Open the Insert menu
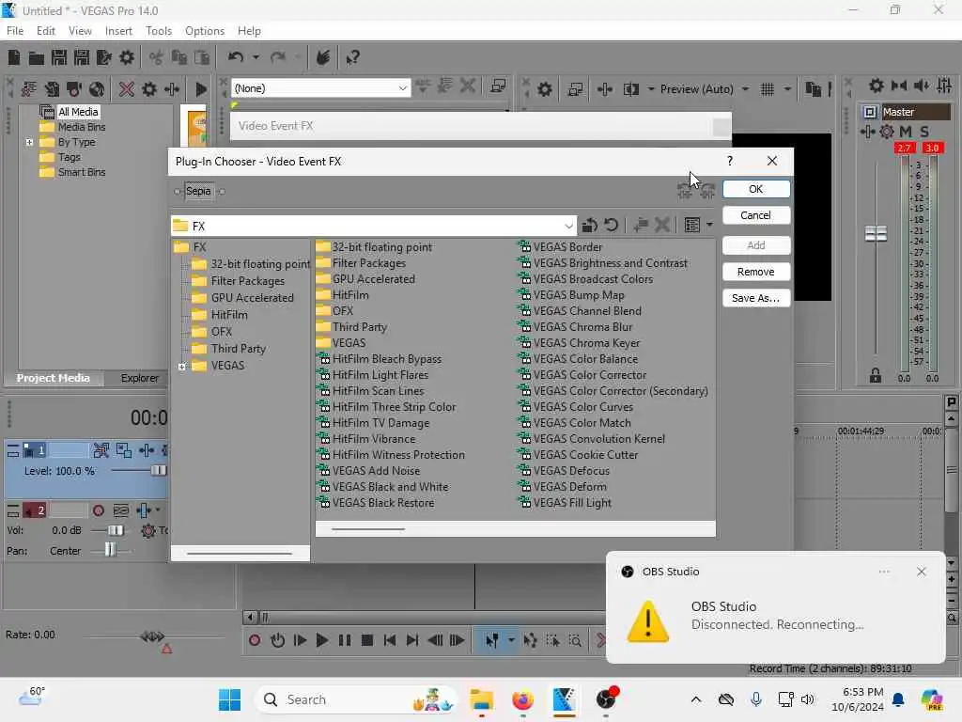Viewport: 962px width, 722px height. point(118,31)
